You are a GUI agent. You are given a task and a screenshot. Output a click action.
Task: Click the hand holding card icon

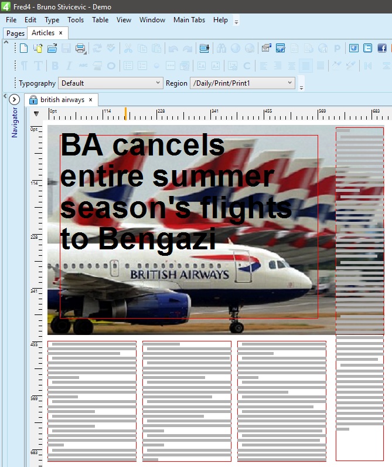click(266, 48)
